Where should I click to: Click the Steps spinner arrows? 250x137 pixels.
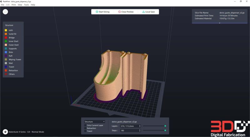tap(140, 130)
